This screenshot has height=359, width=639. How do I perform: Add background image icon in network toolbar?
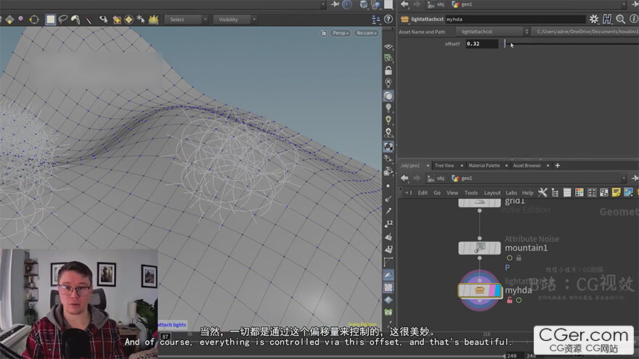pos(628,192)
